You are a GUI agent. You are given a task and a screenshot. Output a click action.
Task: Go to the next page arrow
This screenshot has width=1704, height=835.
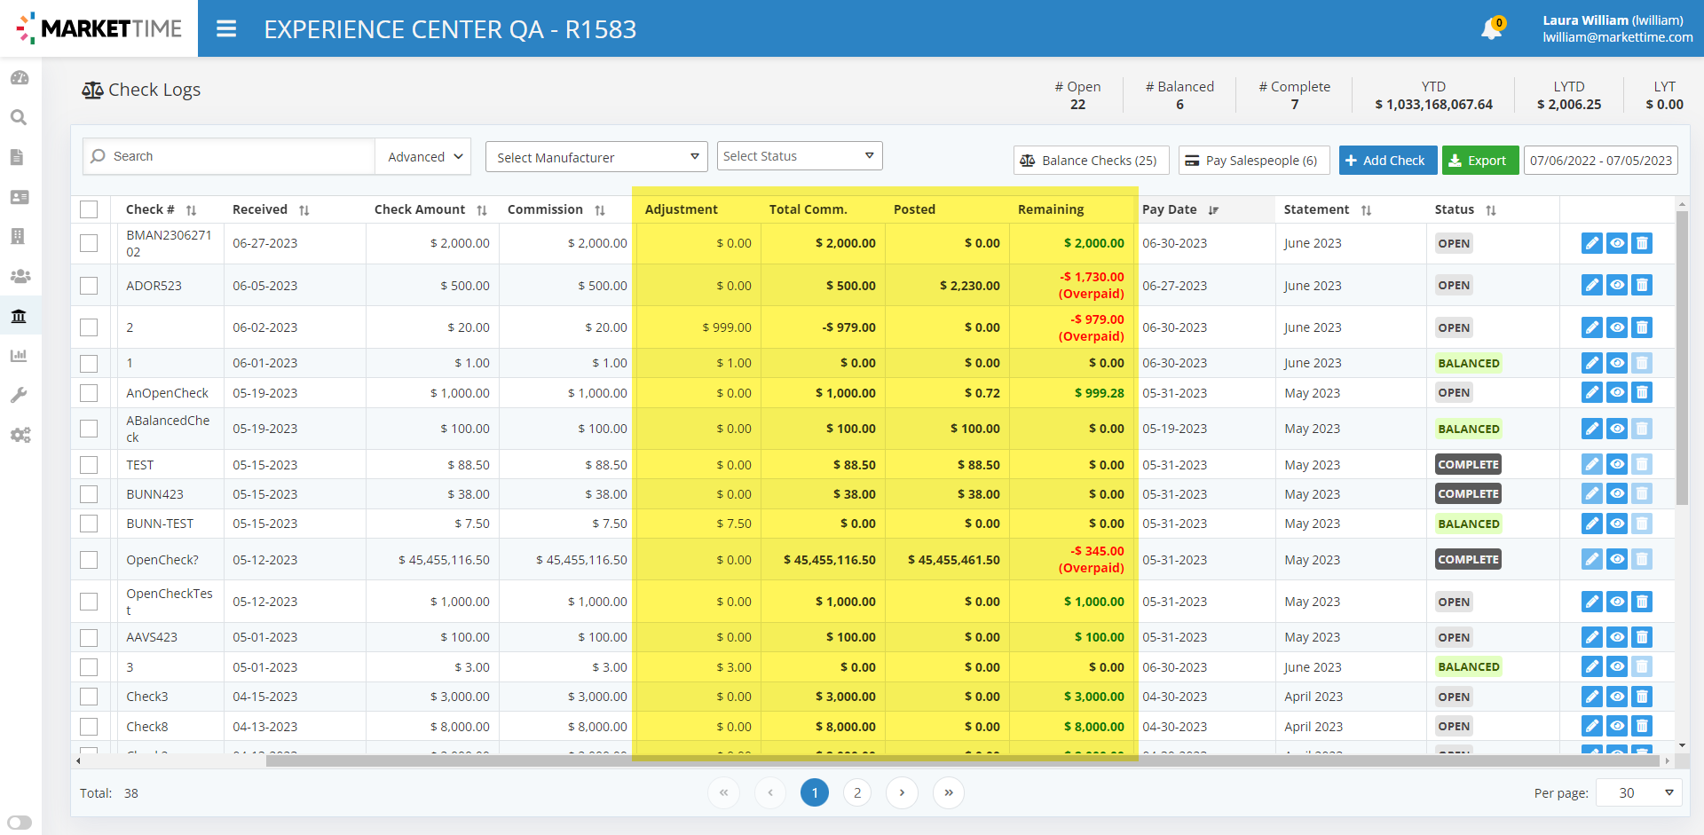(x=902, y=792)
